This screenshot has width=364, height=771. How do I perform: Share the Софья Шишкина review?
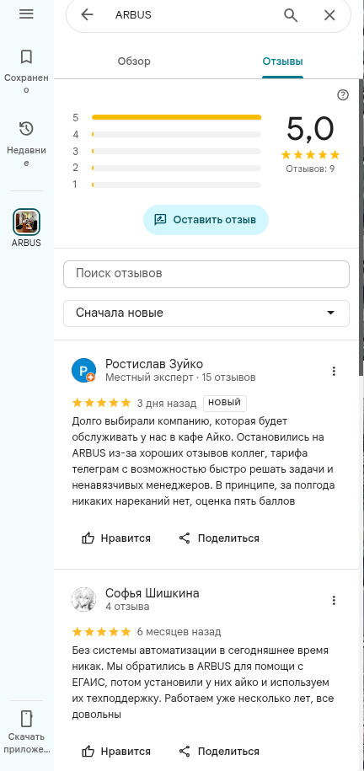pyautogui.click(x=219, y=752)
